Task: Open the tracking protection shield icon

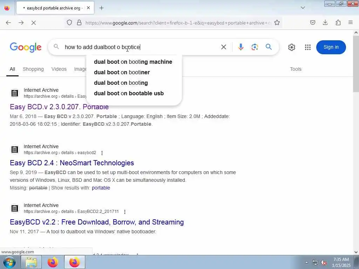Action: tap(69, 22)
